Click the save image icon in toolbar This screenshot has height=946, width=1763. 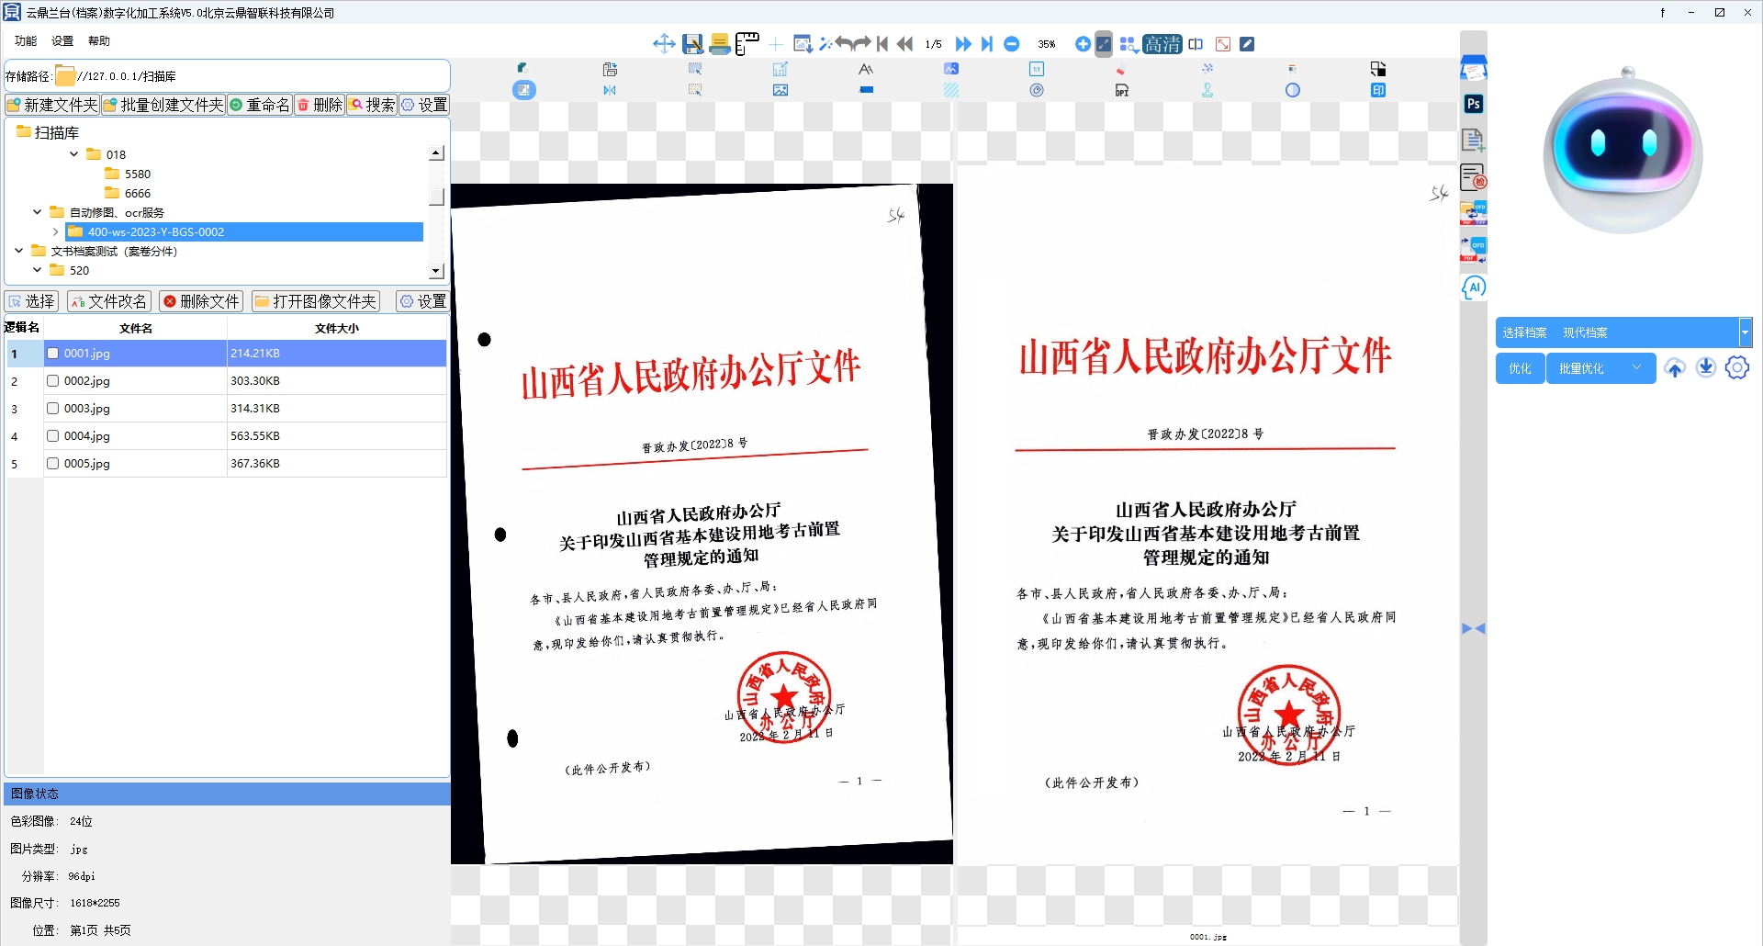pos(692,44)
